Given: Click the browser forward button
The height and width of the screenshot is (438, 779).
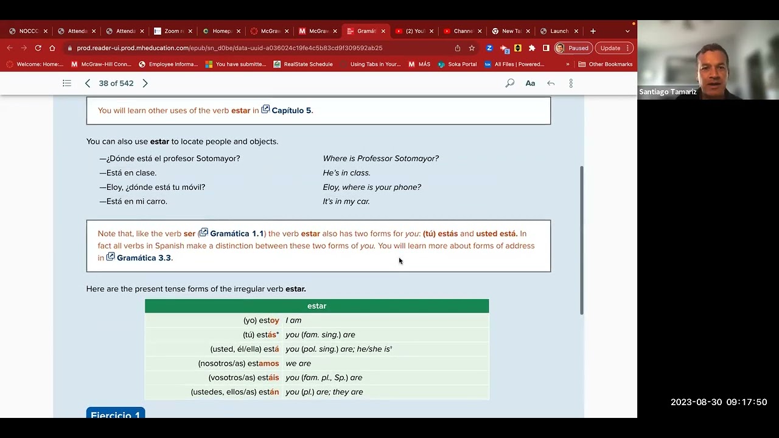Looking at the screenshot, I should pyautogui.click(x=24, y=48).
